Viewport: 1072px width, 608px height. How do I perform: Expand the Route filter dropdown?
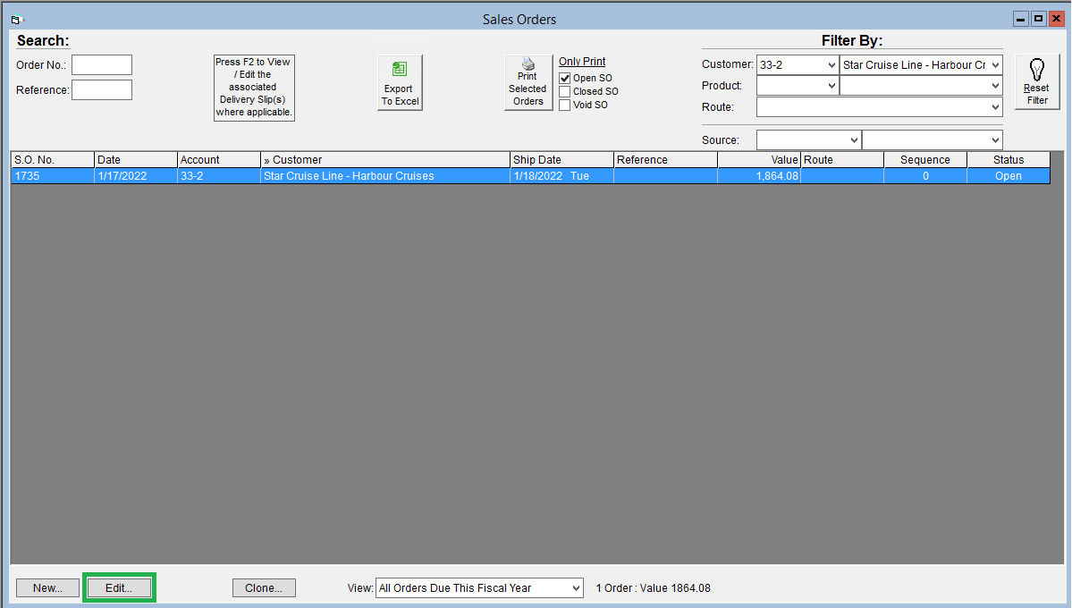[x=995, y=106]
